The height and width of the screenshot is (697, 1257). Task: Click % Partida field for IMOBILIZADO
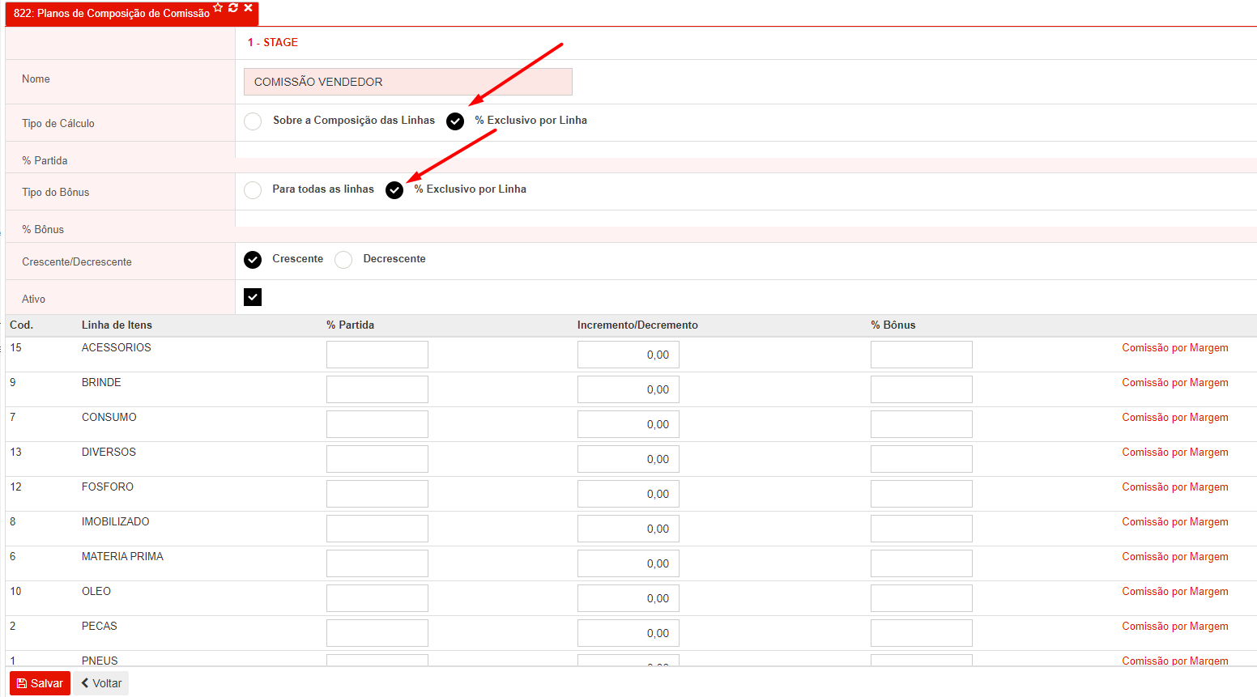(377, 529)
